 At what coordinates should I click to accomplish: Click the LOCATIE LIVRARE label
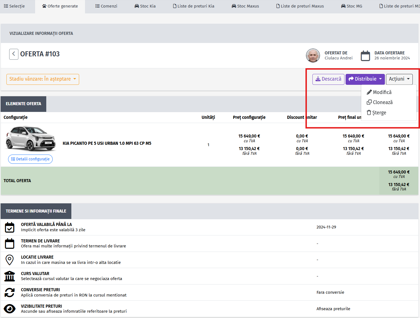[37, 257]
